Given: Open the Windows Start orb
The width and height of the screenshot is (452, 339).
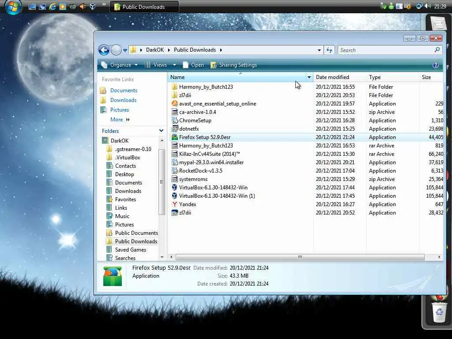Looking at the screenshot, I should coord(13,6).
